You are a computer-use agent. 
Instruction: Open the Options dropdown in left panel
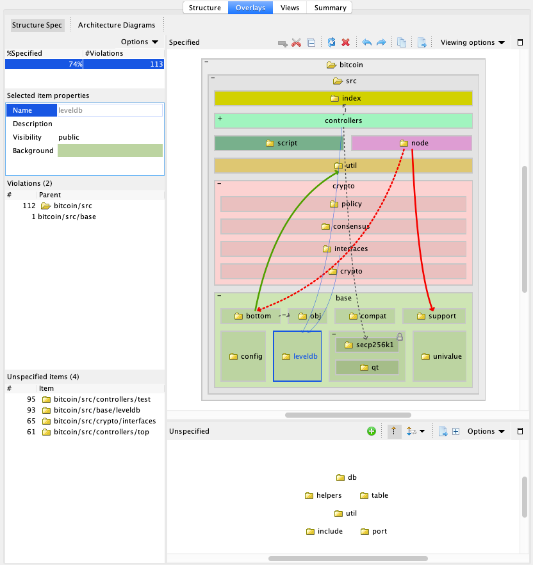(x=139, y=42)
